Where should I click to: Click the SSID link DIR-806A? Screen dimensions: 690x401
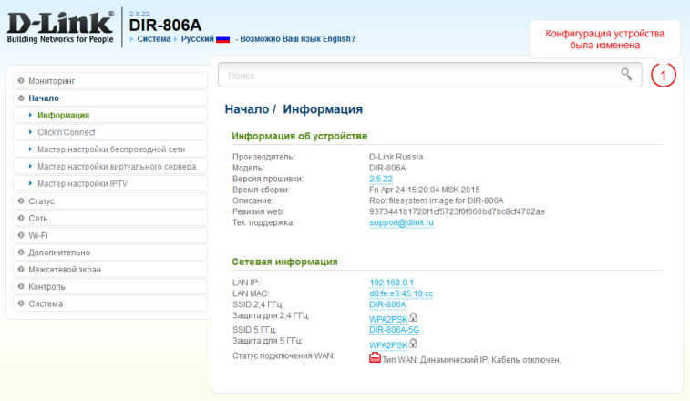coord(387,304)
